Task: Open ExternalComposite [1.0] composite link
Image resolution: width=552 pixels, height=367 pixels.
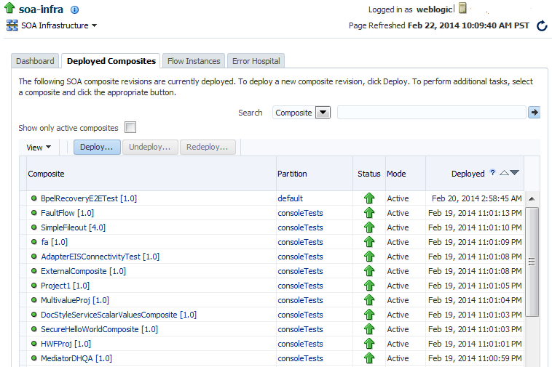Action: click(84, 271)
